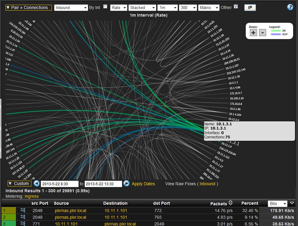The height and width of the screenshot is (226, 298).
Task: Open the Matrix view dropdown
Action: 209,8
